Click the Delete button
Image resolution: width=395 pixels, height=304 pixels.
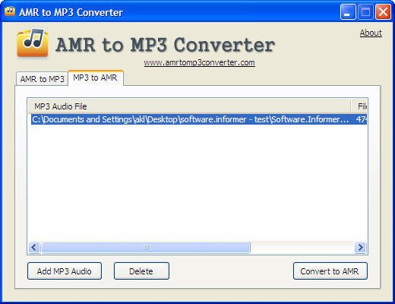pyautogui.click(x=141, y=271)
